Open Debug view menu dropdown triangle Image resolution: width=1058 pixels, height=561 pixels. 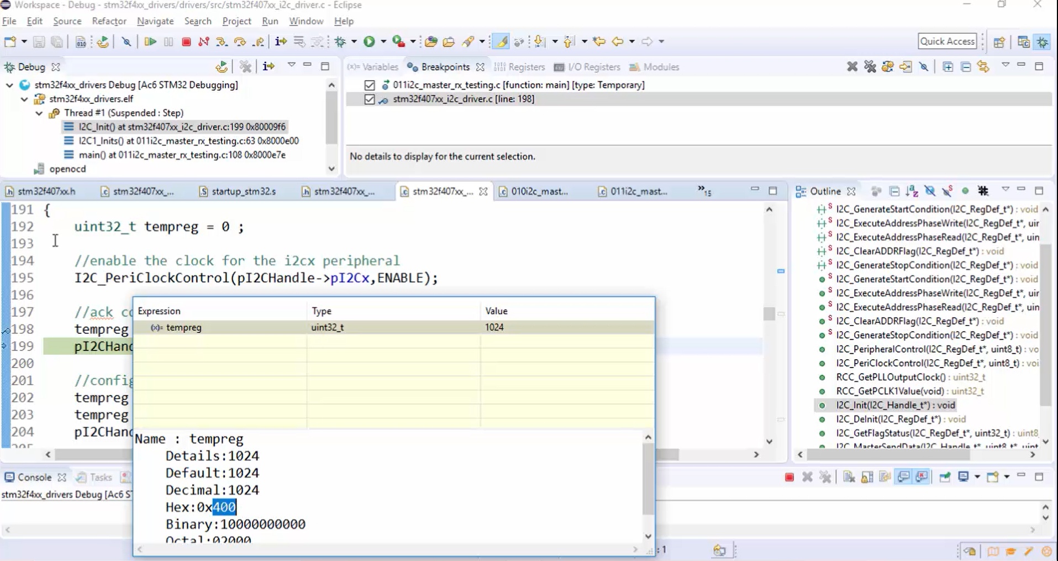point(291,65)
